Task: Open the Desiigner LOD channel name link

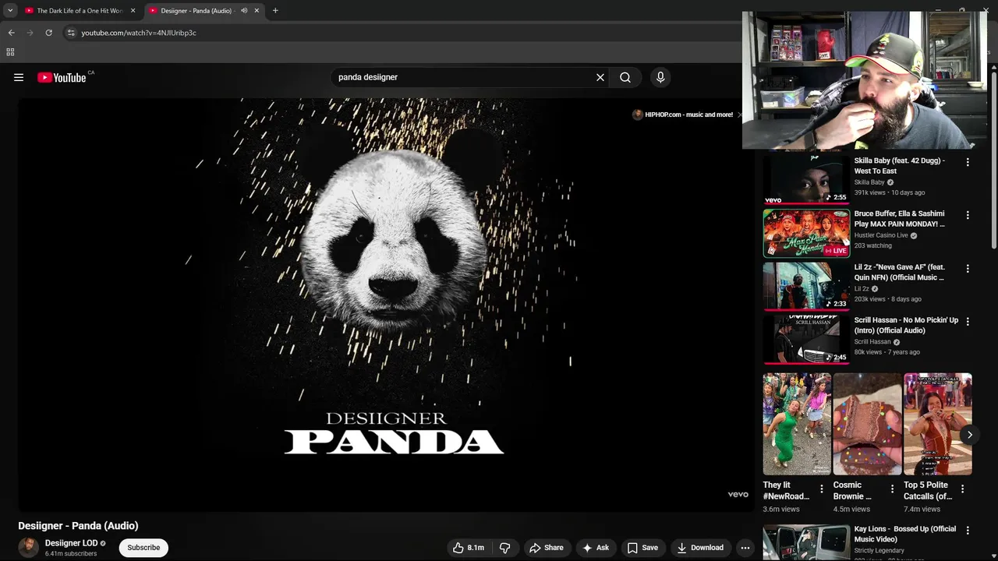Action: (x=71, y=543)
